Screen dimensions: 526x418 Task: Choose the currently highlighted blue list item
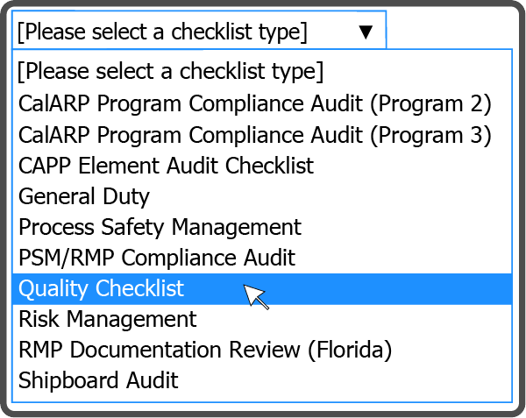pyautogui.click(x=102, y=288)
